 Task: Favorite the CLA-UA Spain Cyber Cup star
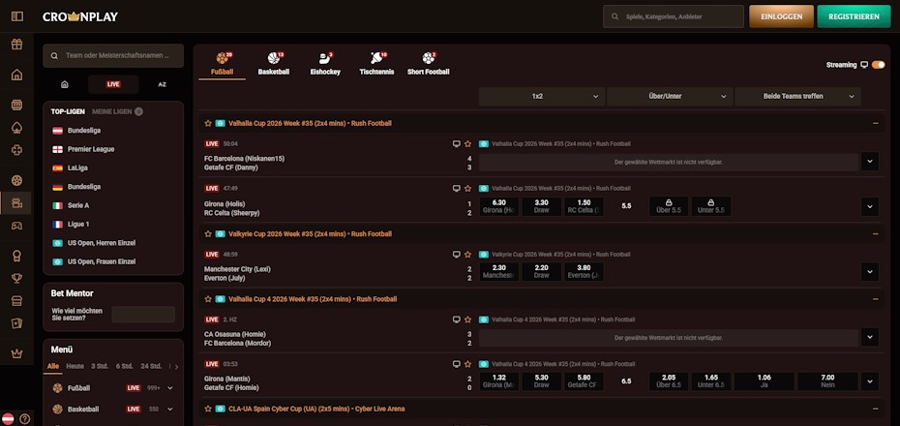click(208, 409)
